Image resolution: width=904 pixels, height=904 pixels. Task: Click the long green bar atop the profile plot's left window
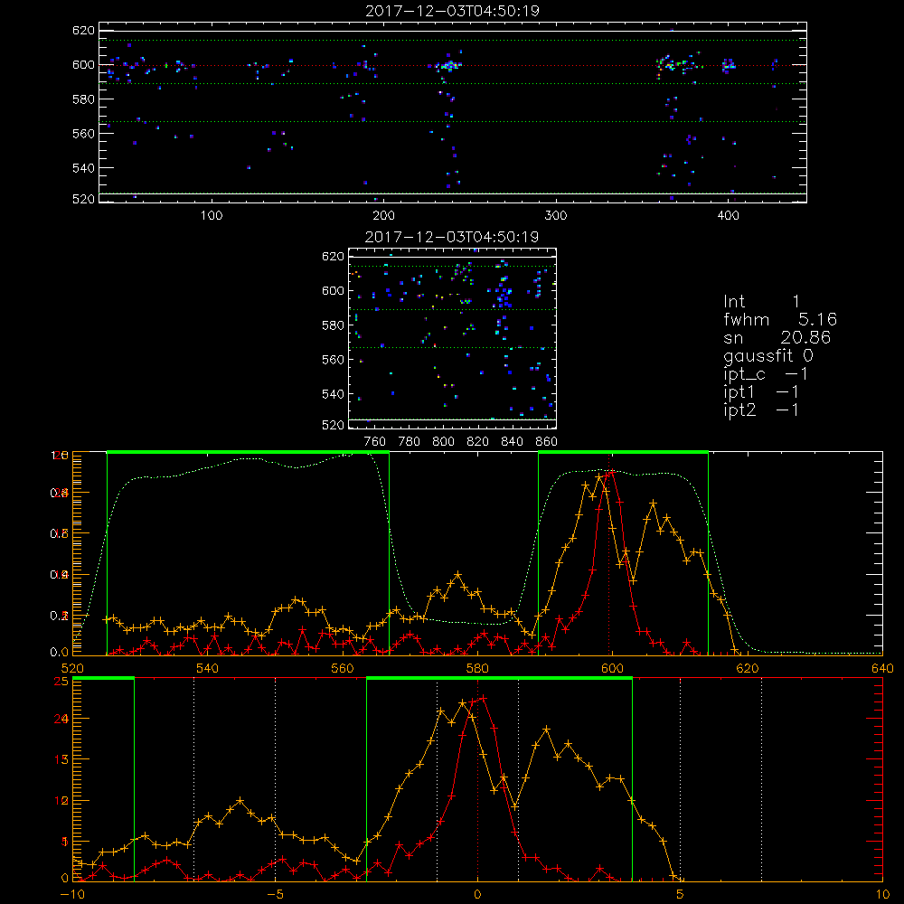click(248, 452)
